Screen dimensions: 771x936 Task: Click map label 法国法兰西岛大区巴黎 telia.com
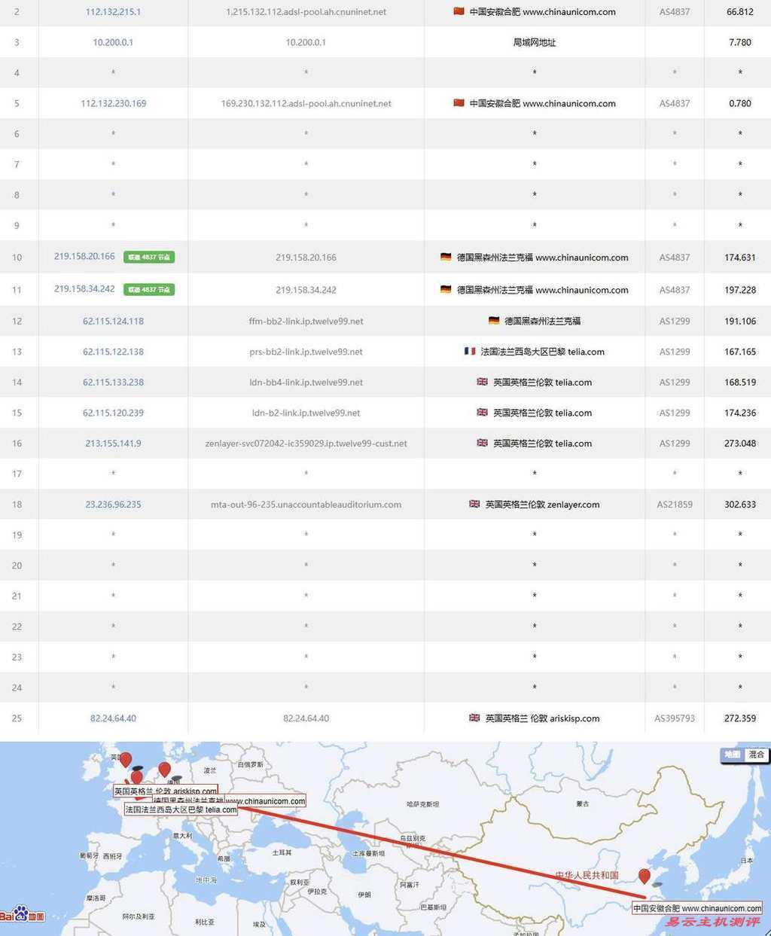181,809
